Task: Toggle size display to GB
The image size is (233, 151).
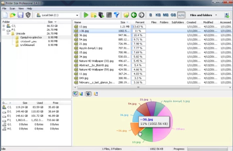Action: [x=173, y=15]
